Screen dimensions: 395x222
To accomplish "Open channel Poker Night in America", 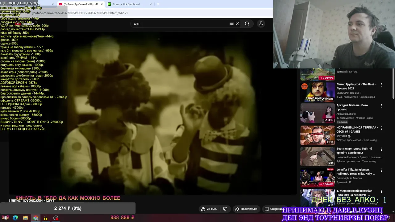I will (349, 178).
